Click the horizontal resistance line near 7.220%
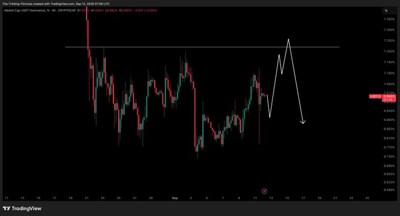Screen dimensions: 400x216 pos(202,47)
